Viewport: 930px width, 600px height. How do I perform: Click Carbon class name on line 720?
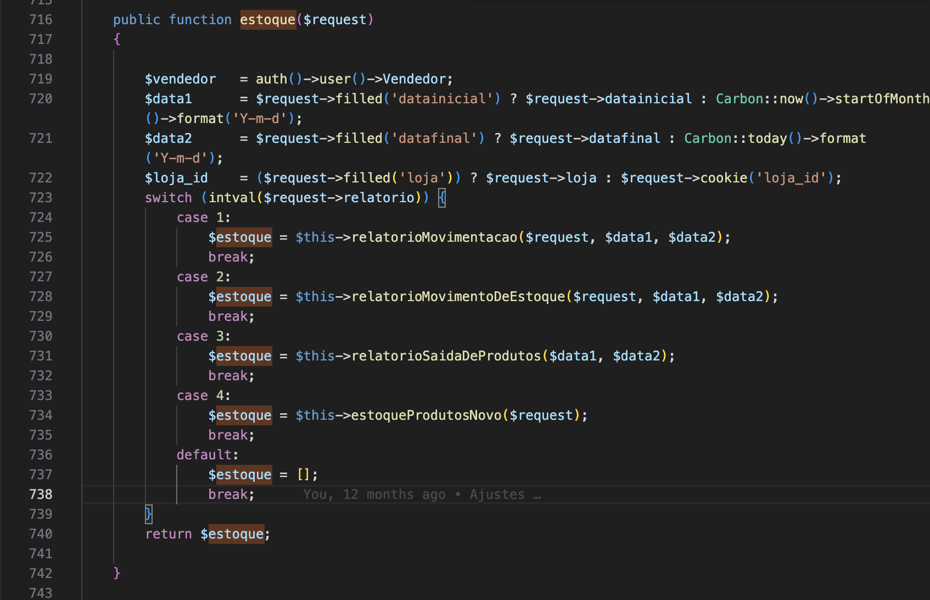[x=739, y=99]
